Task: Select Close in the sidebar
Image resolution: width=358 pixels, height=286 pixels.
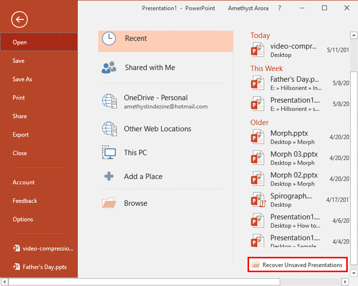Action: 39,153
